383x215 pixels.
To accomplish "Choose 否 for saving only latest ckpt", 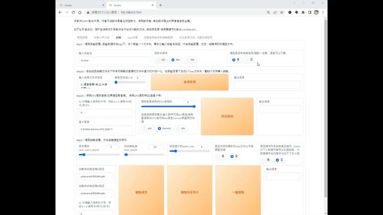I will [234, 156].
